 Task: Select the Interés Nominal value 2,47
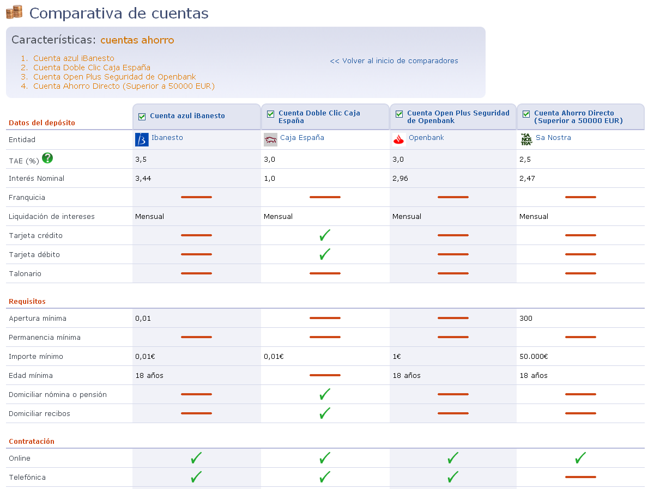(x=527, y=179)
